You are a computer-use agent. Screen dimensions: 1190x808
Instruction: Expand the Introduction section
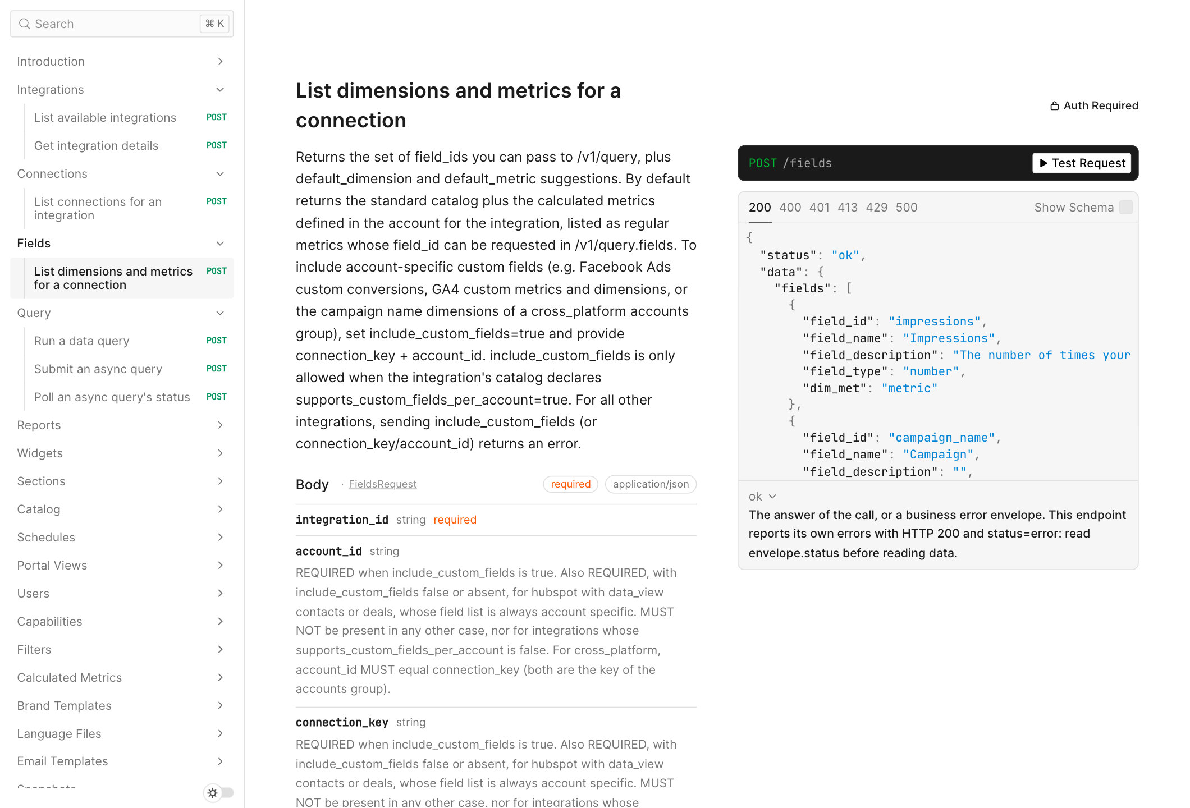[x=122, y=61]
